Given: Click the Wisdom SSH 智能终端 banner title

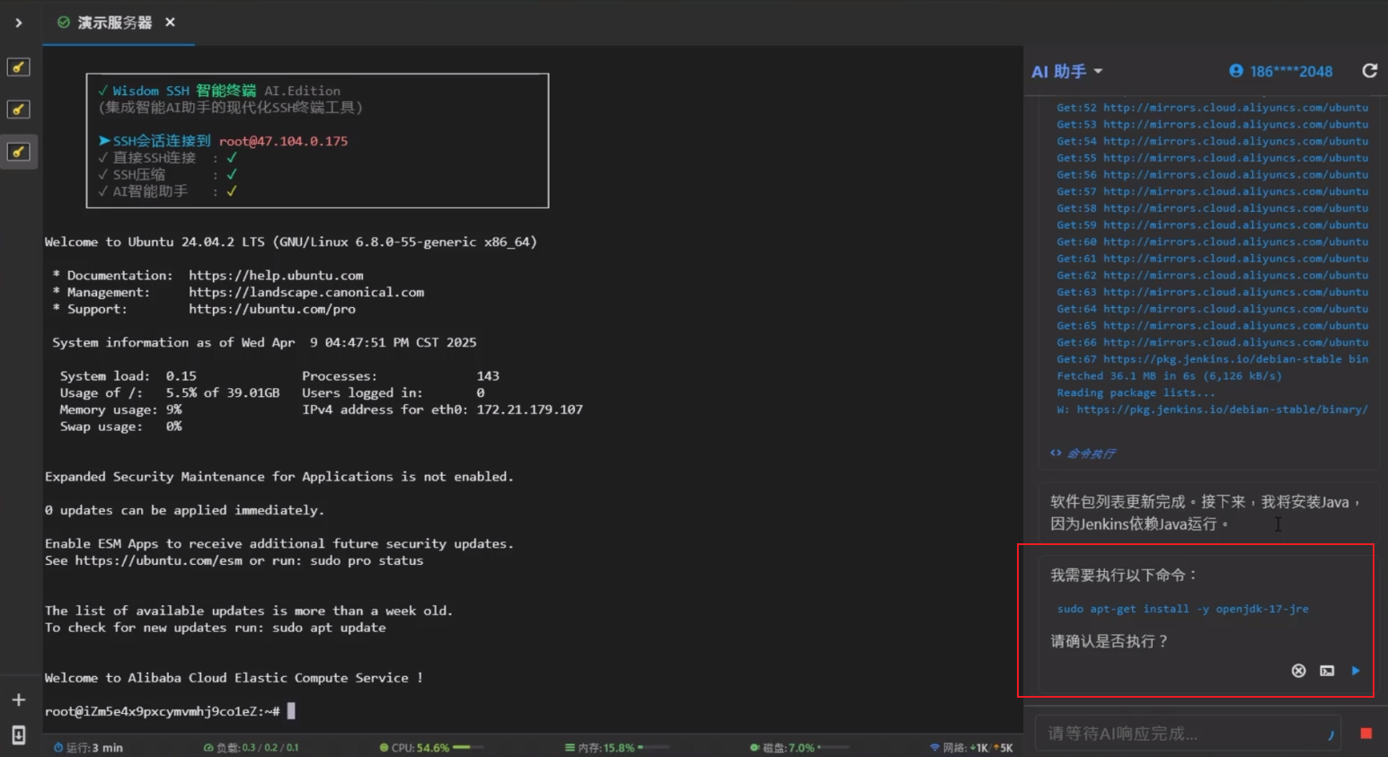Looking at the screenshot, I should point(184,91).
